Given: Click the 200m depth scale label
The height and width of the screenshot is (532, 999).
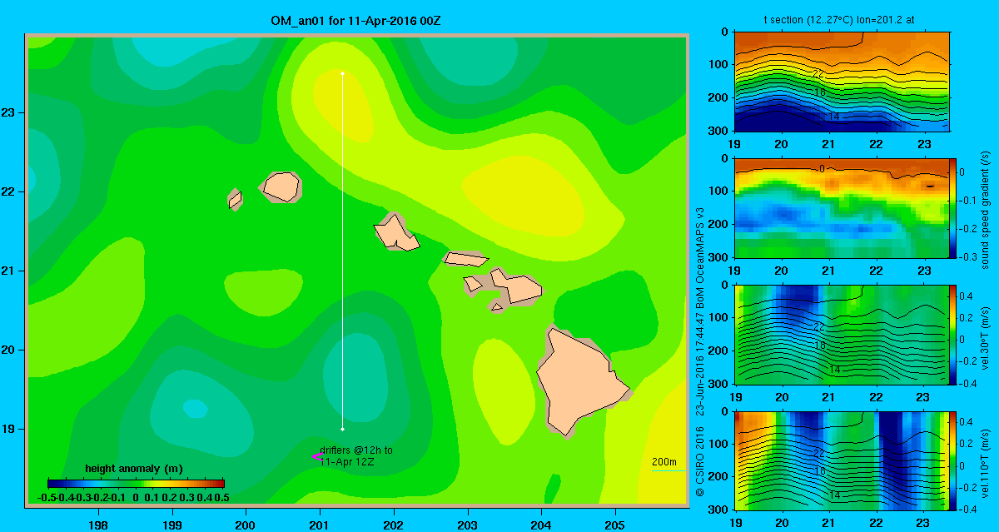Looking at the screenshot, I should click(x=664, y=462).
